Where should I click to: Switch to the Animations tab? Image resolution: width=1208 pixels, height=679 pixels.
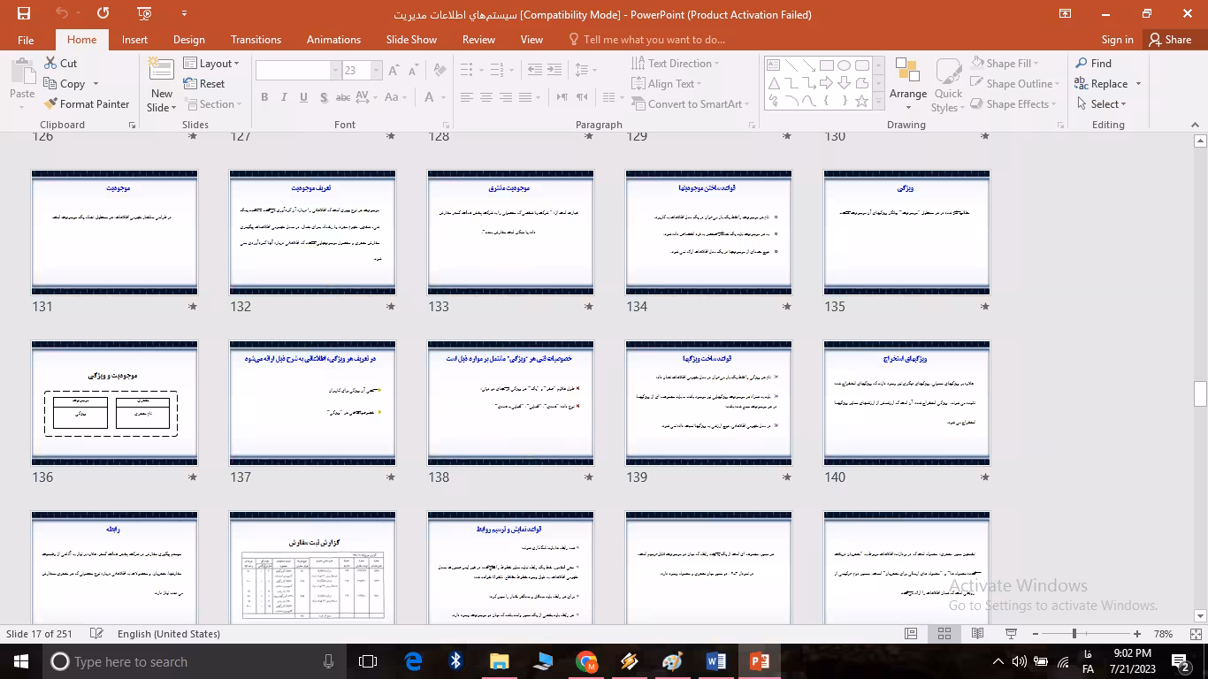point(333,39)
